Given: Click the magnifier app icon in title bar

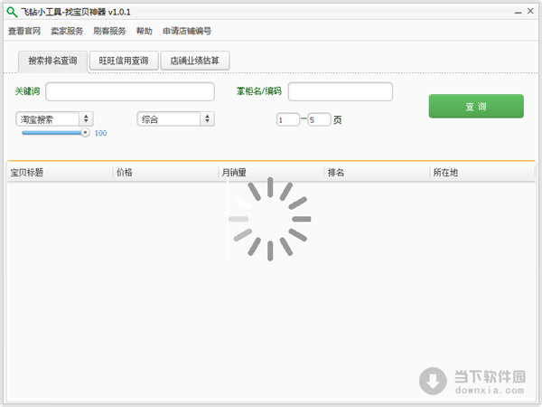Looking at the screenshot, I should tap(12, 12).
